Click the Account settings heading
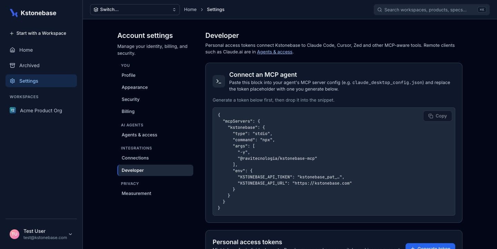 tap(145, 35)
